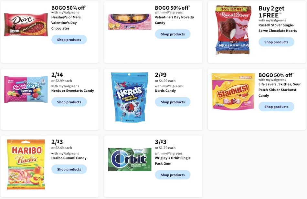Image resolution: width=307 pixels, height=199 pixels.
Task: Select the Valentine's novelty candy tray image
Action: point(129,22)
